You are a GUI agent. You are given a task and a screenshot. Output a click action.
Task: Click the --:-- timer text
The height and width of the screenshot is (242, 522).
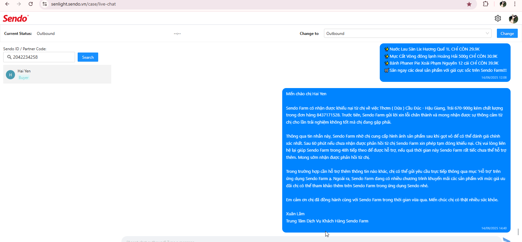click(x=177, y=34)
